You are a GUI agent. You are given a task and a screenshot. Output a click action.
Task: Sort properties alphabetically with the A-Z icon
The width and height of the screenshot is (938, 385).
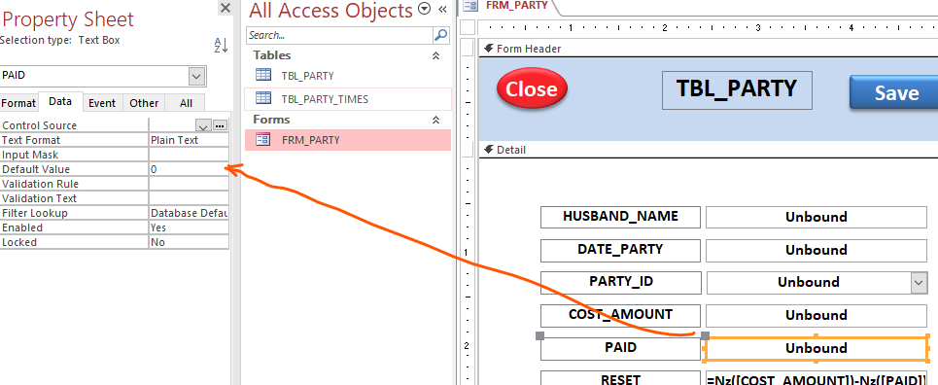(x=222, y=45)
